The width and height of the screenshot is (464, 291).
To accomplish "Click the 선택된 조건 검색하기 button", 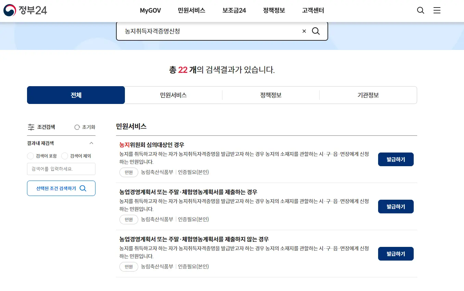I will 61,188.
